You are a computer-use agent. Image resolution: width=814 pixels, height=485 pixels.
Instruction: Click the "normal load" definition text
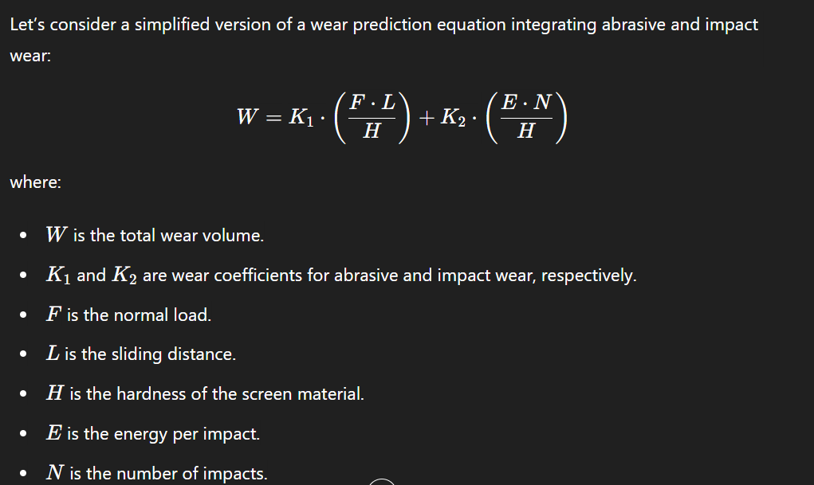[x=139, y=315]
